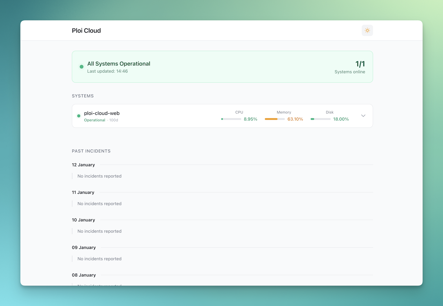
Task: Click the green status dot beside ploi-cloud-web
Action: click(x=79, y=116)
